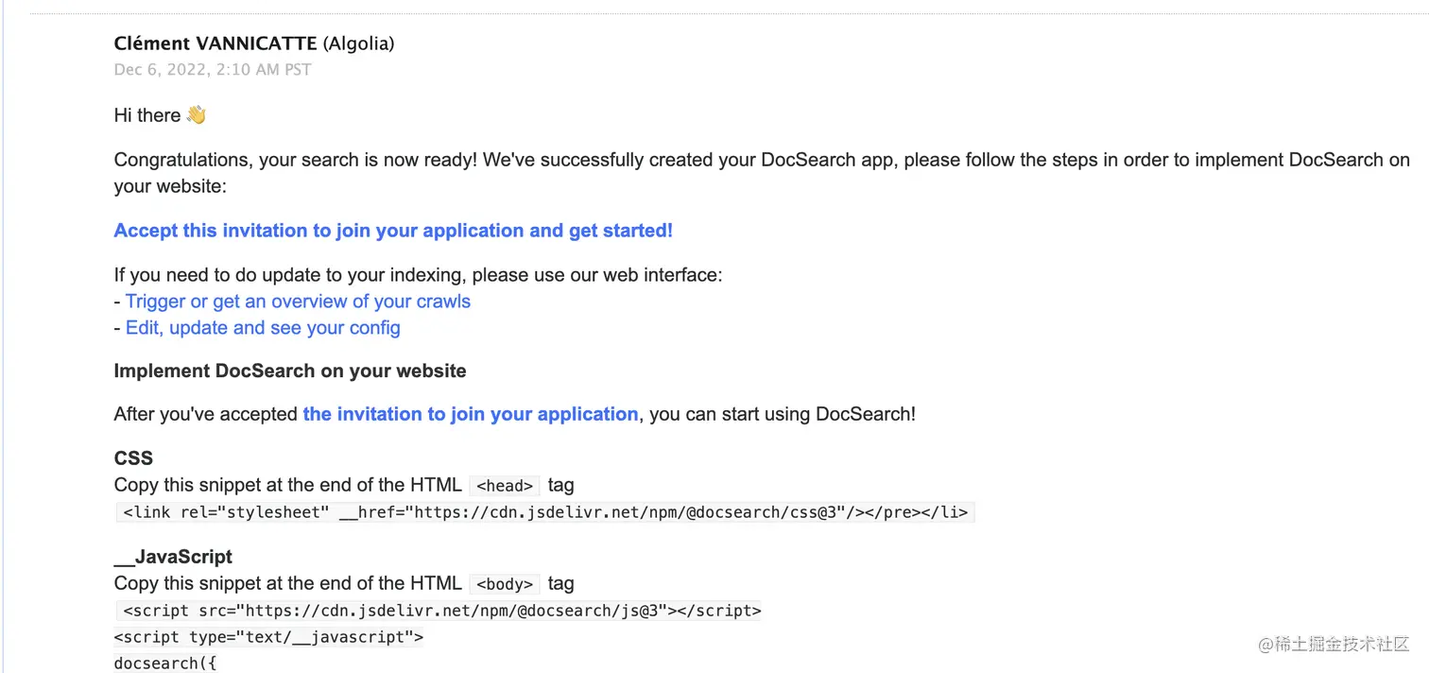
Task: Click 'Implement DocSearch on your website' heading
Action: click(290, 371)
